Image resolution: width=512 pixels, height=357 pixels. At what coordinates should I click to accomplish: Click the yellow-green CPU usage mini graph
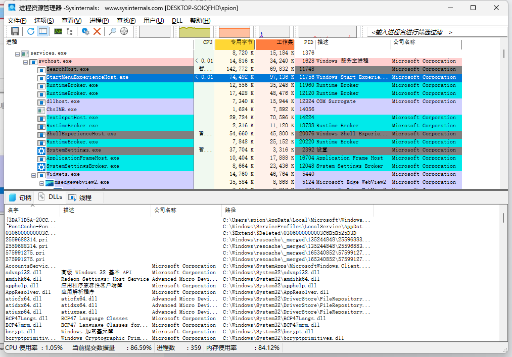(195, 32)
